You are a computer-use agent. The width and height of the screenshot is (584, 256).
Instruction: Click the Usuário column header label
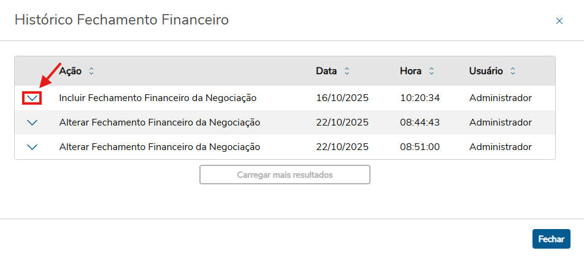pyautogui.click(x=486, y=71)
